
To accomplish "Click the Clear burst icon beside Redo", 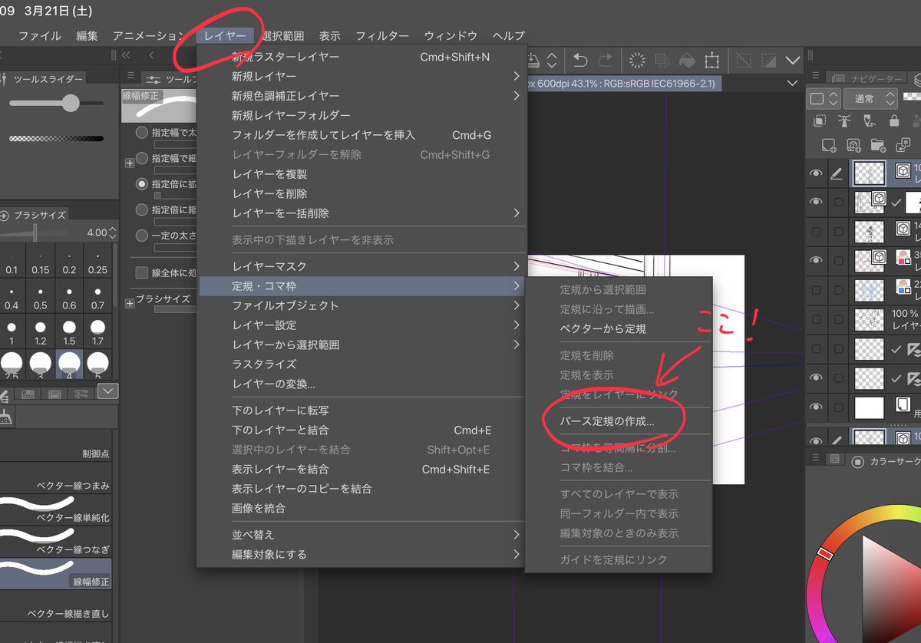I will [636, 60].
